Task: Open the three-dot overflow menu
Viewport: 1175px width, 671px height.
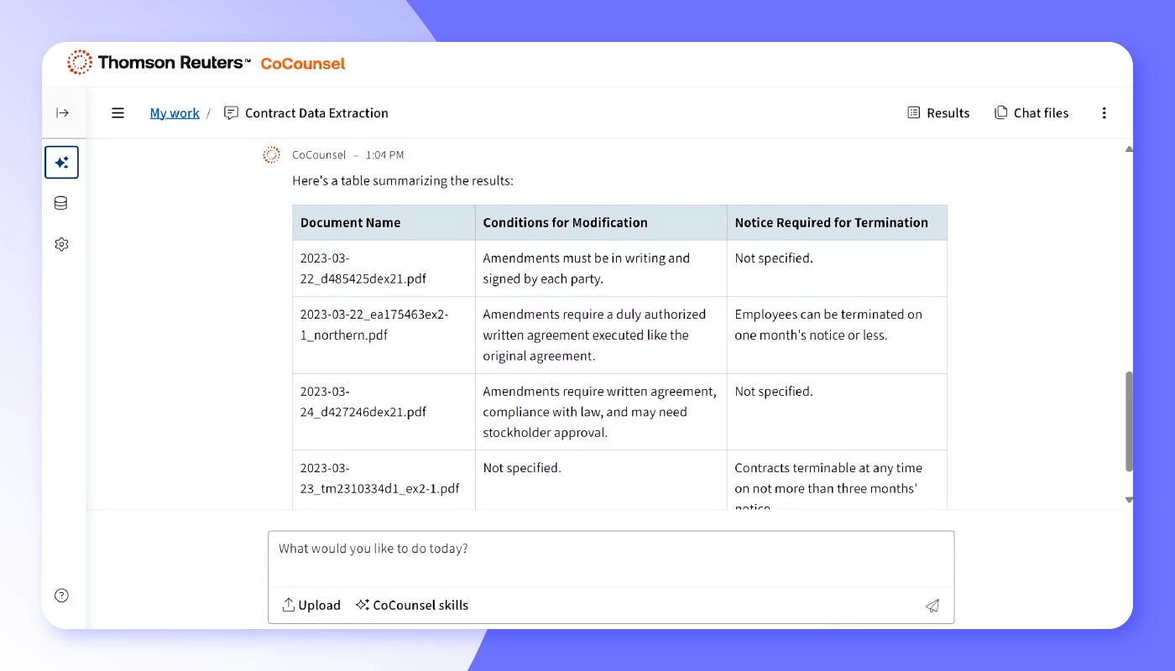Action: (1104, 112)
